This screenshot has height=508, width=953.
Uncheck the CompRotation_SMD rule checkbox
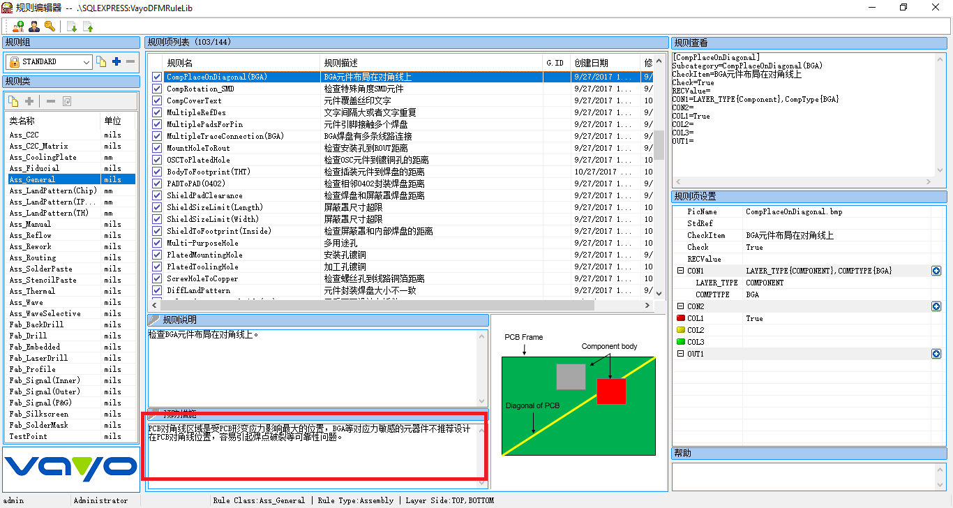[x=157, y=89]
